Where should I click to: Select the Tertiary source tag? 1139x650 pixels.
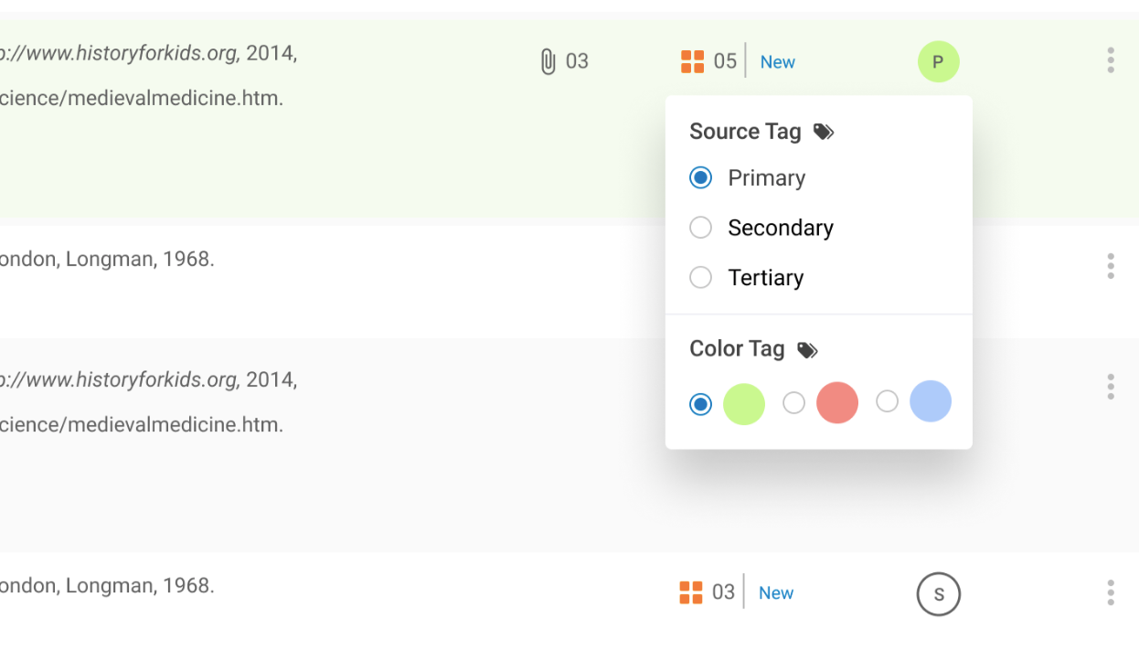[x=701, y=277]
